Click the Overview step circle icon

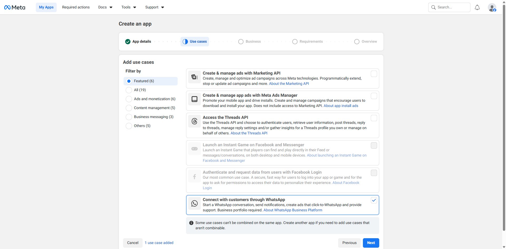pos(357,42)
